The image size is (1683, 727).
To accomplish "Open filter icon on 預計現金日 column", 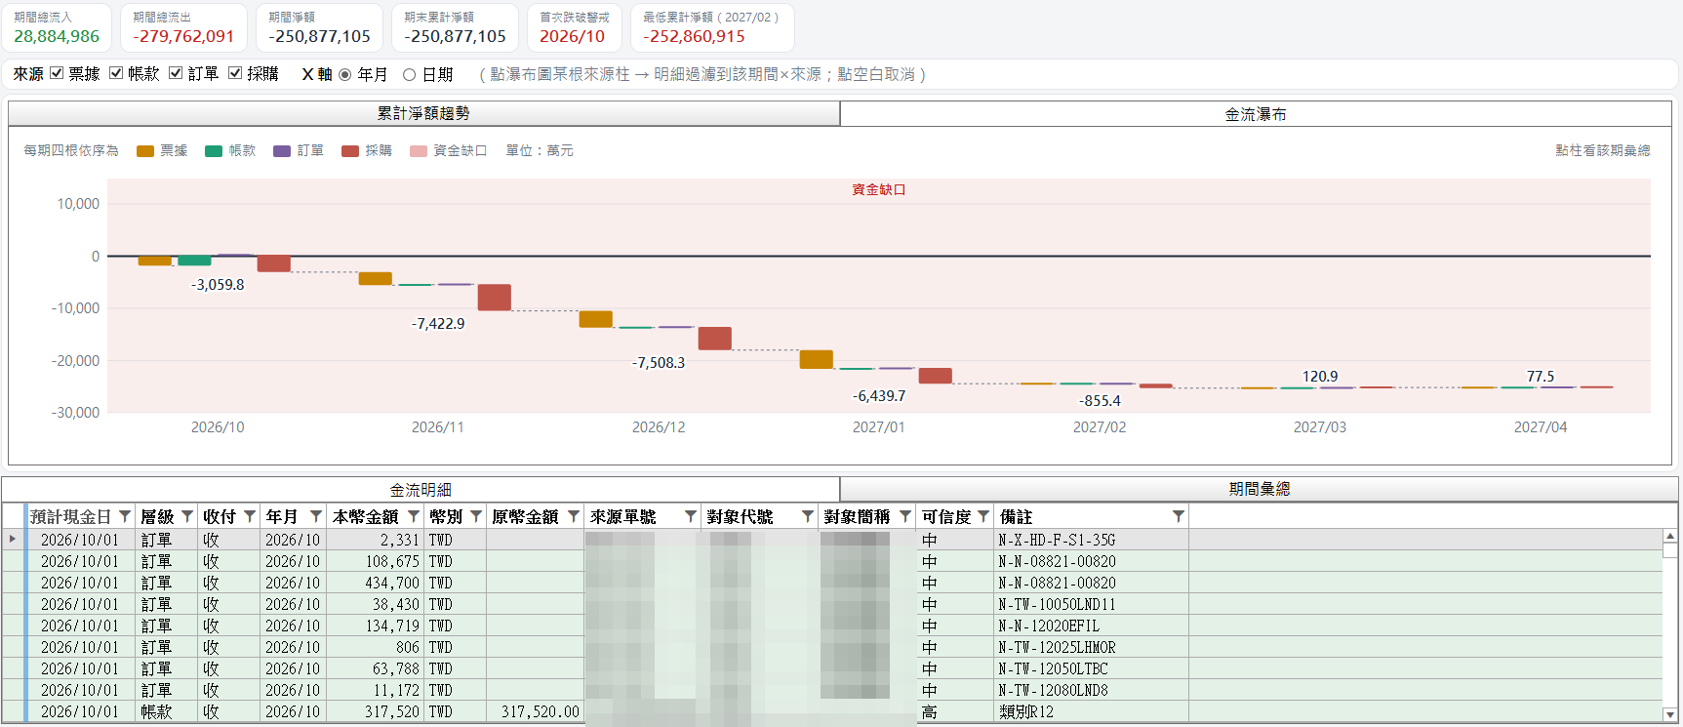I will [x=125, y=516].
